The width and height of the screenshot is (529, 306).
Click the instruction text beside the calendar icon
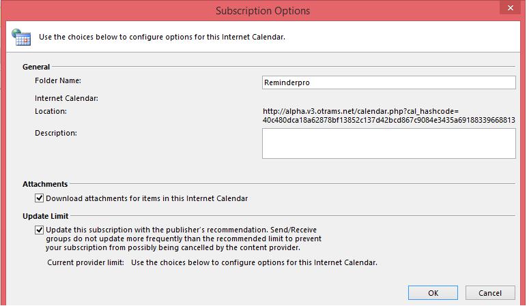[x=162, y=37]
